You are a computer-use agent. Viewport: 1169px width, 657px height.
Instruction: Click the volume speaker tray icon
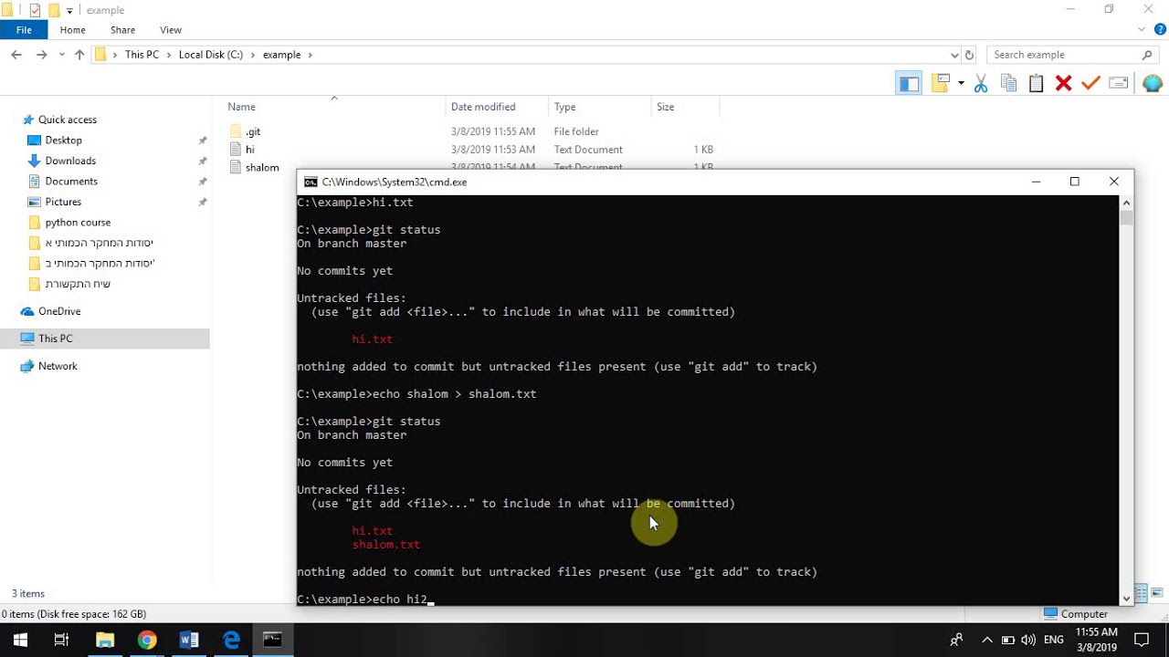(x=1028, y=640)
